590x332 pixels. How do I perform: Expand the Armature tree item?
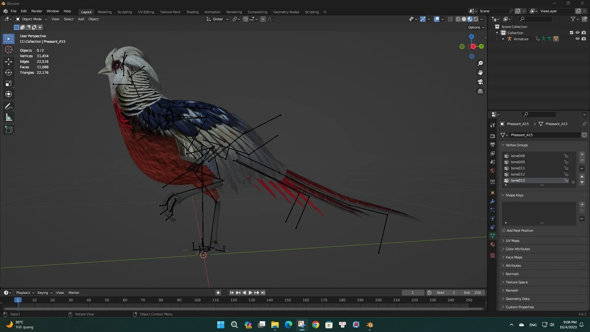click(503, 39)
